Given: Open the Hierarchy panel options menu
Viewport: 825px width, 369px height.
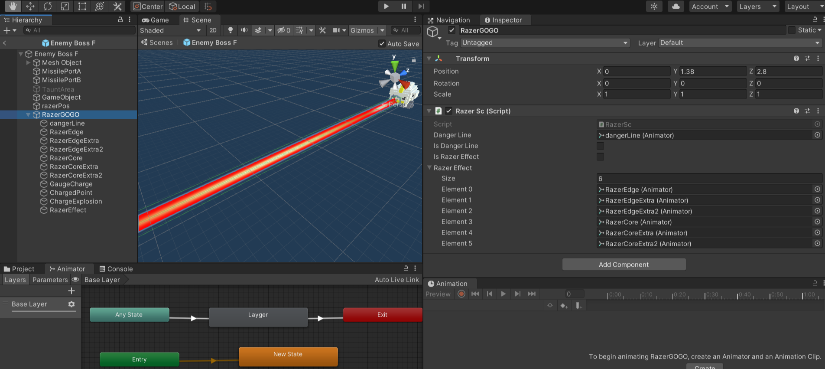Looking at the screenshot, I should click(x=130, y=20).
